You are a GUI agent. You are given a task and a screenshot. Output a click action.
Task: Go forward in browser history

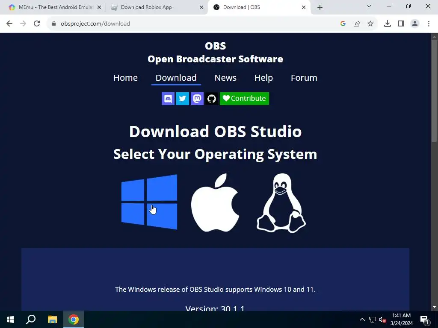23,24
